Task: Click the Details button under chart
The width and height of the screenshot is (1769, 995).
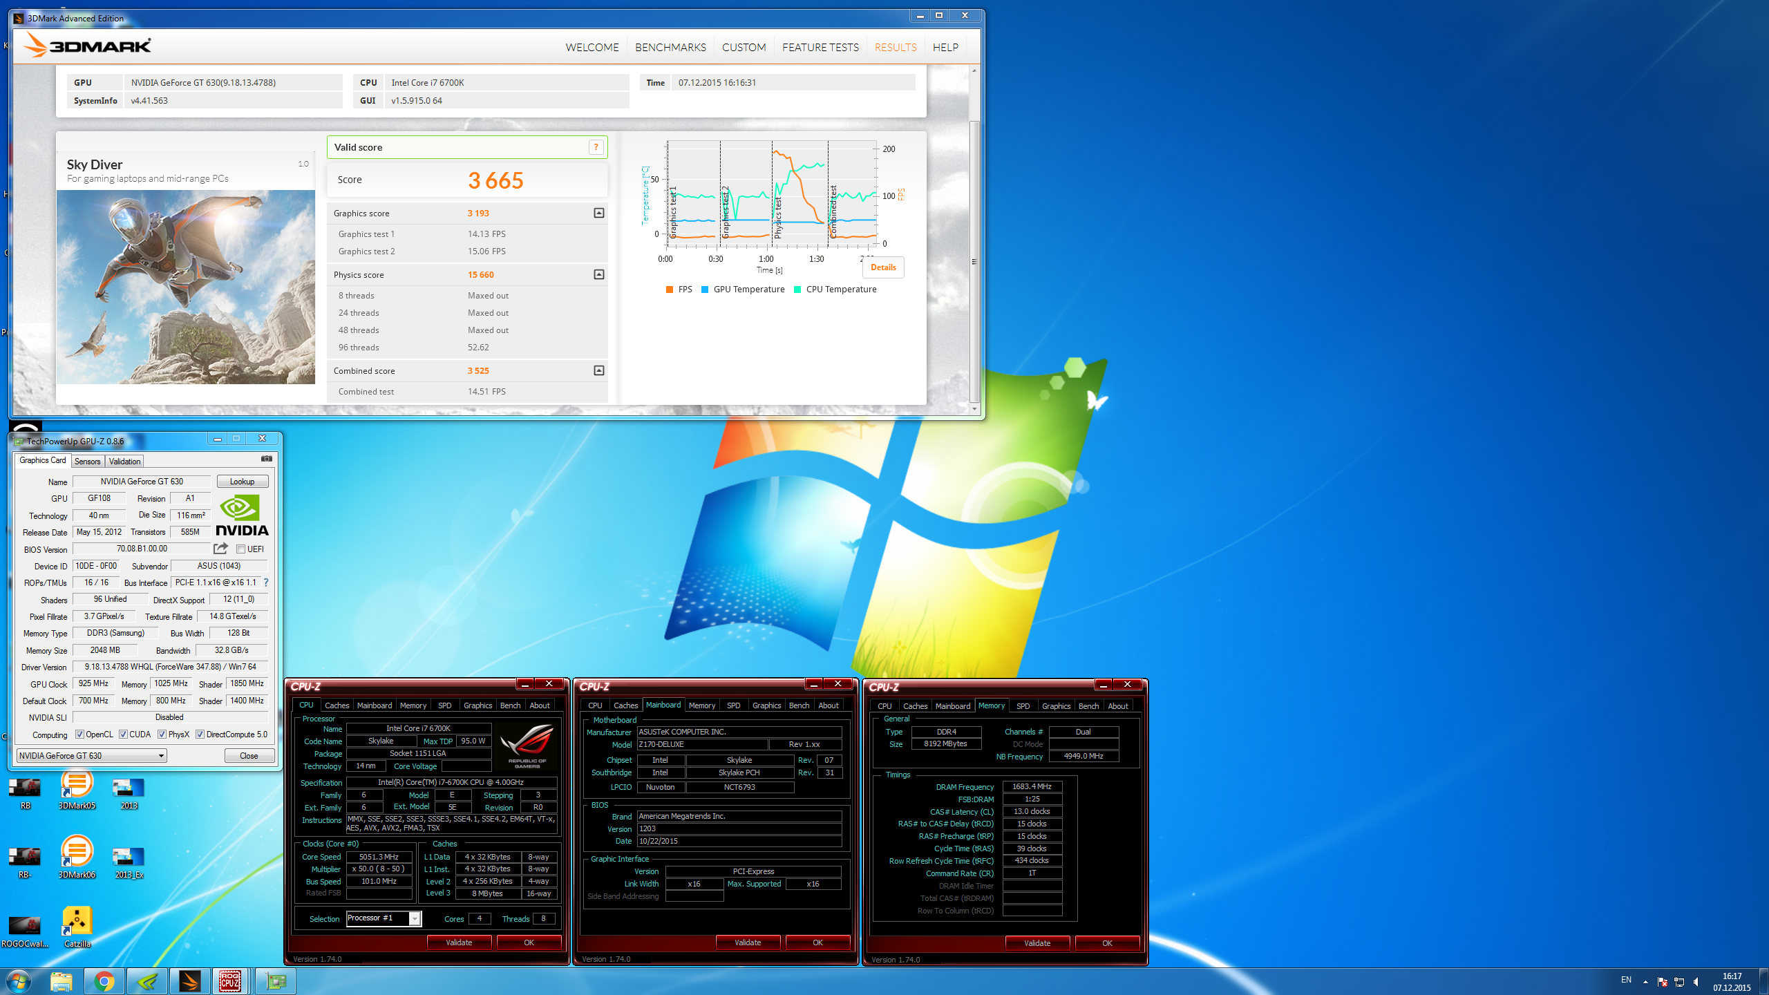Action: [x=883, y=267]
